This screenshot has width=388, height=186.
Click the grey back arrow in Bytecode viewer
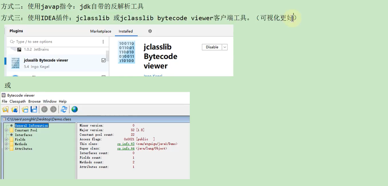click(45, 110)
